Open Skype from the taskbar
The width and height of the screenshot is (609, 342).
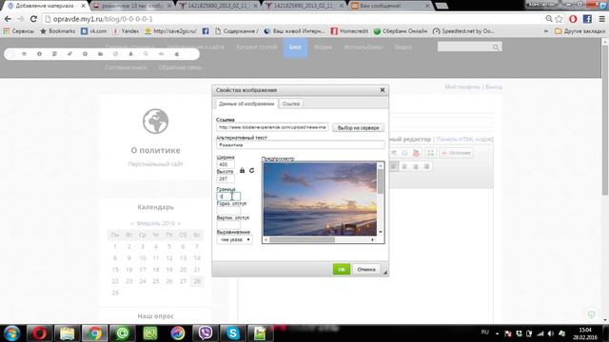pyautogui.click(x=233, y=333)
